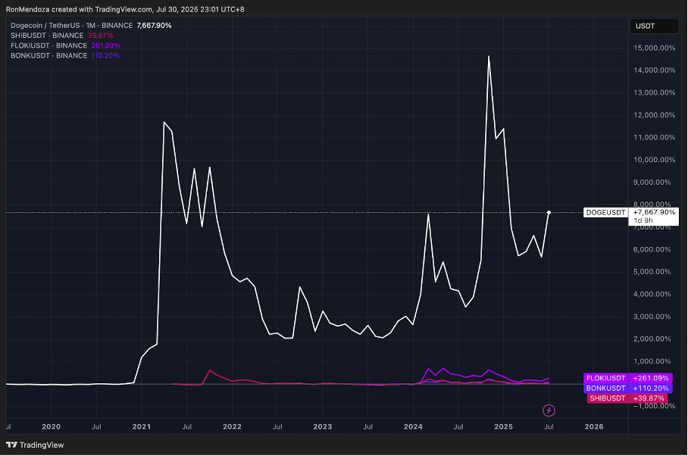Click the lightning bolt icon above the time axis
The height and width of the screenshot is (456, 688).
coord(549,410)
